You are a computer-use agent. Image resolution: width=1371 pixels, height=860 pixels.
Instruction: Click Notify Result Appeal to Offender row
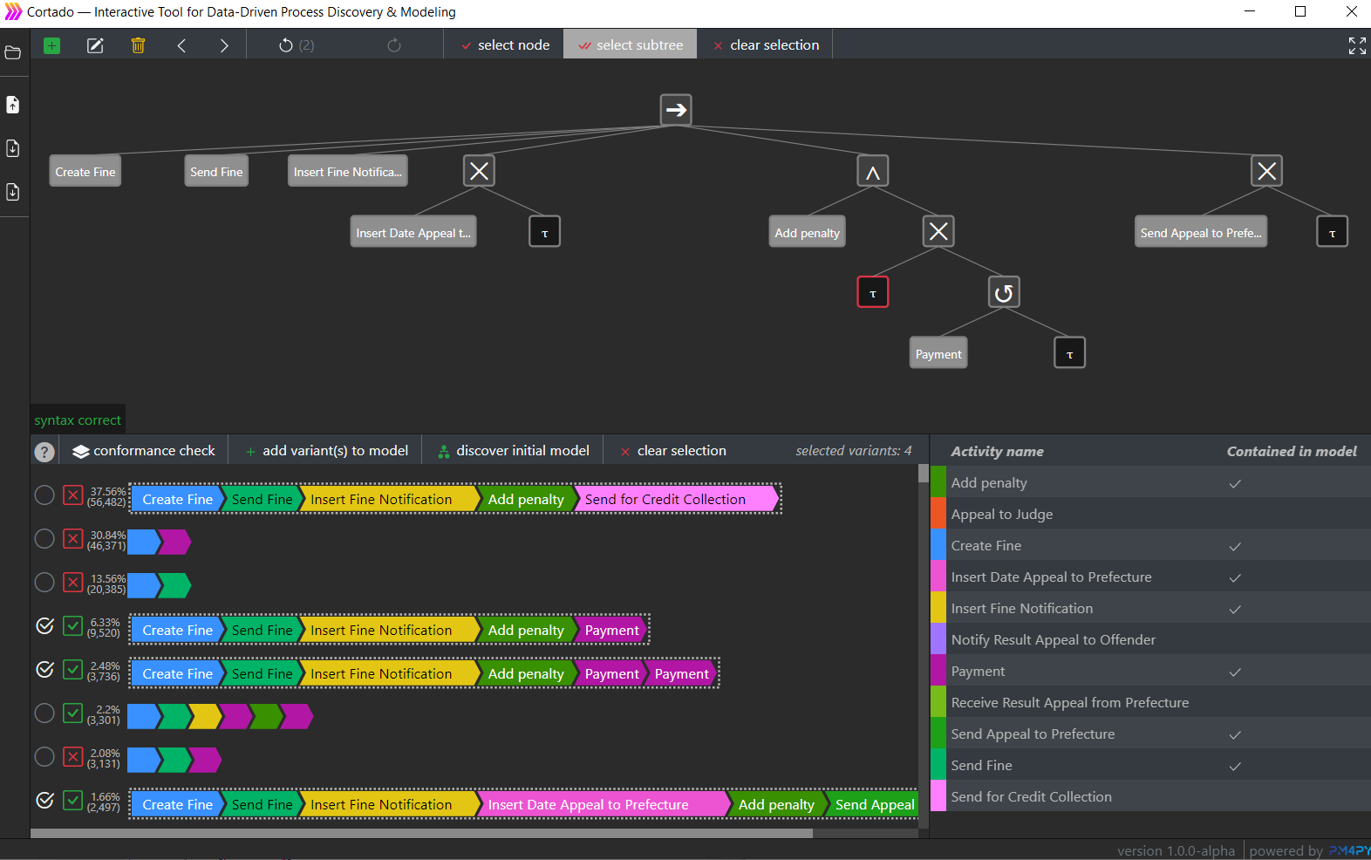pyautogui.click(x=1150, y=639)
